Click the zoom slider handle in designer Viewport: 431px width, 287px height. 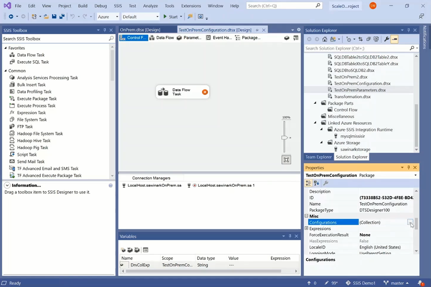pos(284,137)
